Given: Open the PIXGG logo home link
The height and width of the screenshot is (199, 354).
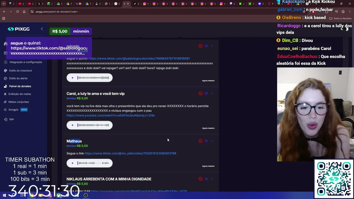Looking at the screenshot, I should [x=19, y=29].
